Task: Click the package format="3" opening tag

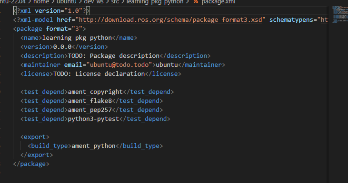Action: [x=49, y=29]
